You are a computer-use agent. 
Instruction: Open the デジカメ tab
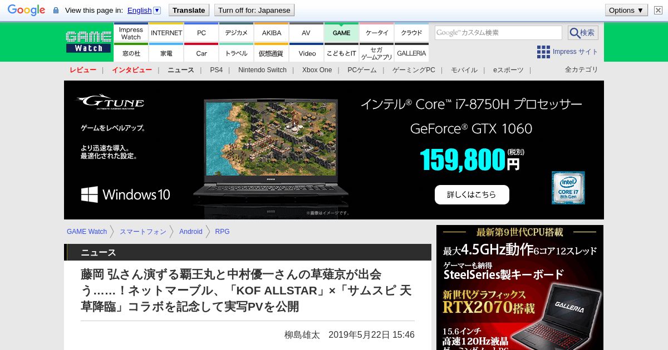pyautogui.click(x=237, y=32)
